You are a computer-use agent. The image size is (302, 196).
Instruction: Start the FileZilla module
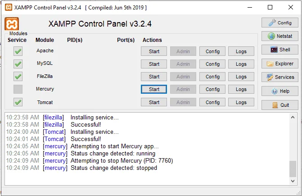pos(154,77)
